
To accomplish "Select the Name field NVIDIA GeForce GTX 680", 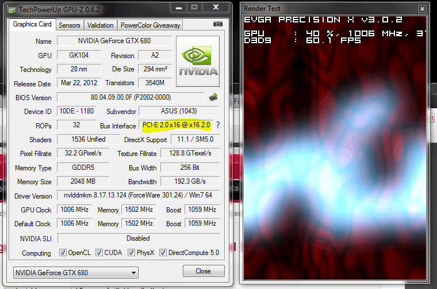I will [x=114, y=41].
